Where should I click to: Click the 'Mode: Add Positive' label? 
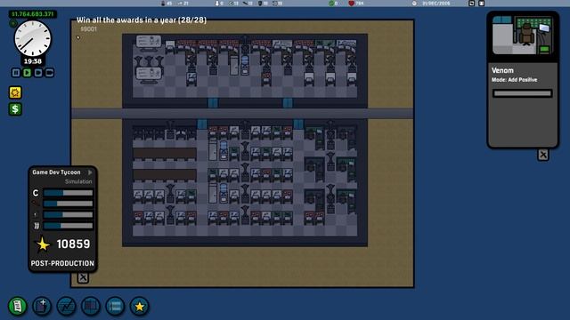514,80
